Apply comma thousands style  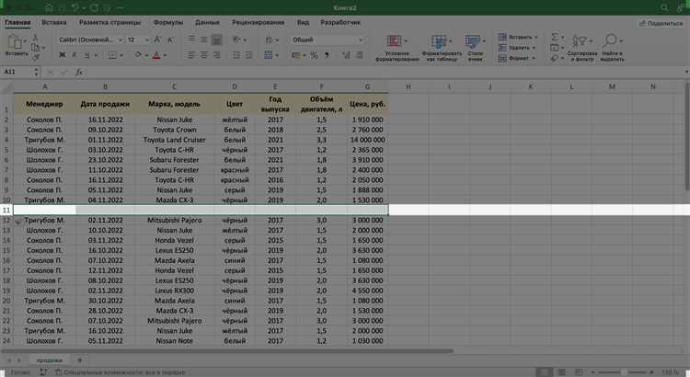click(x=327, y=55)
